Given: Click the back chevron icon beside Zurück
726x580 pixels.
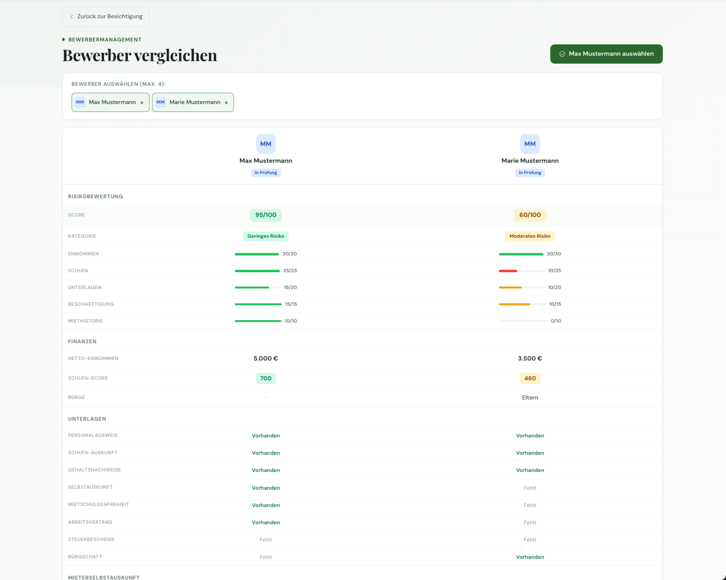Looking at the screenshot, I should pos(72,17).
